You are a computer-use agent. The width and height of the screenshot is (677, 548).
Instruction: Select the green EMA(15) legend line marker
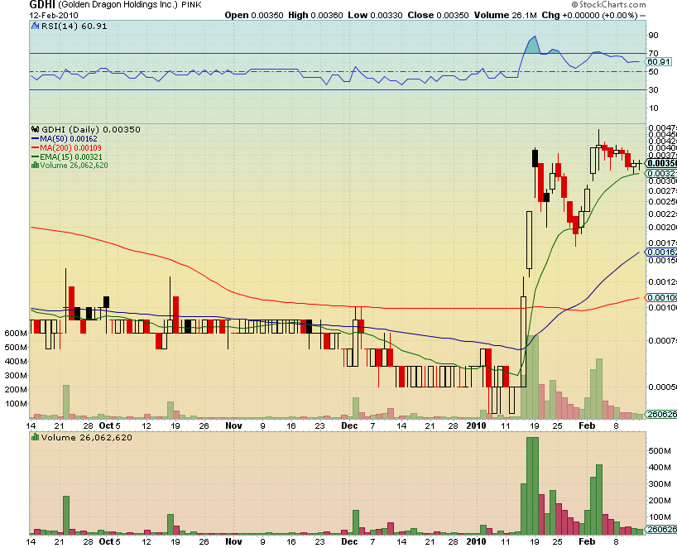(x=36, y=156)
